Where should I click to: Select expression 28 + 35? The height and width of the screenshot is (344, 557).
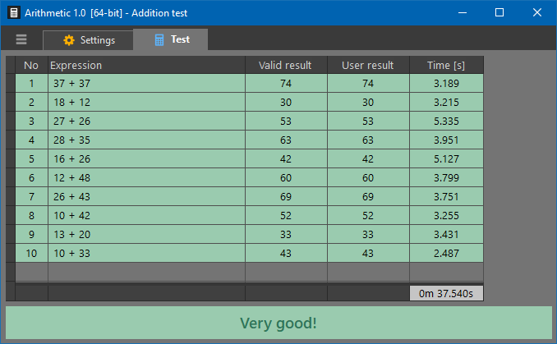click(146, 140)
